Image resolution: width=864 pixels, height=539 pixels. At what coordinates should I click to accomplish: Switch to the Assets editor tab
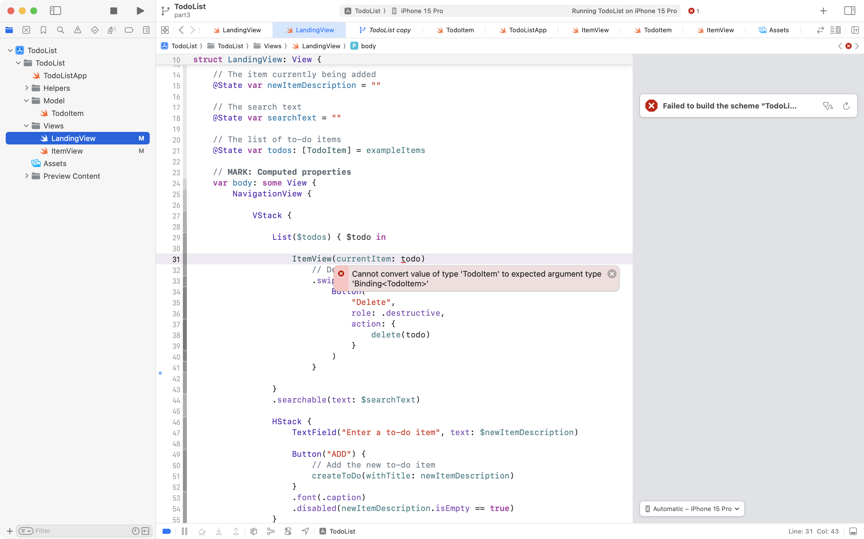tap(773, 30)
